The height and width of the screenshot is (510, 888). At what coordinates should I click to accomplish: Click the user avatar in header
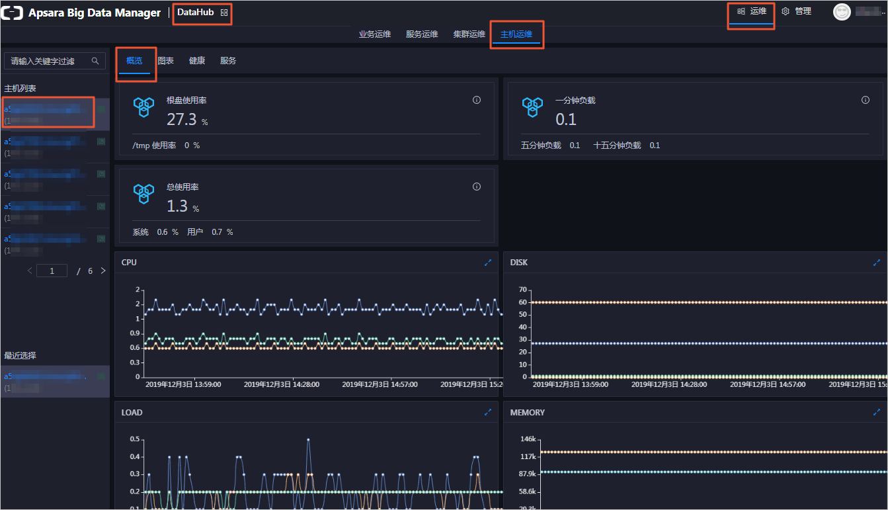(x=842, y=12)
